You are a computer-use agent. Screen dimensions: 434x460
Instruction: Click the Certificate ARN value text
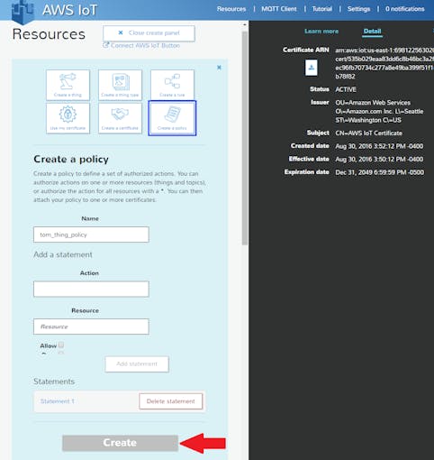[x=384, y=63]
